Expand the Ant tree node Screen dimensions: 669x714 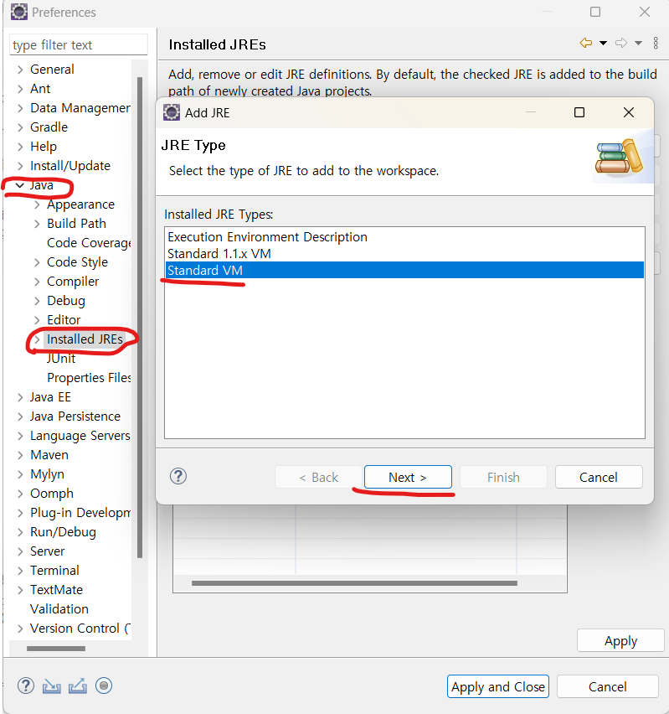(x=20, y=89)
